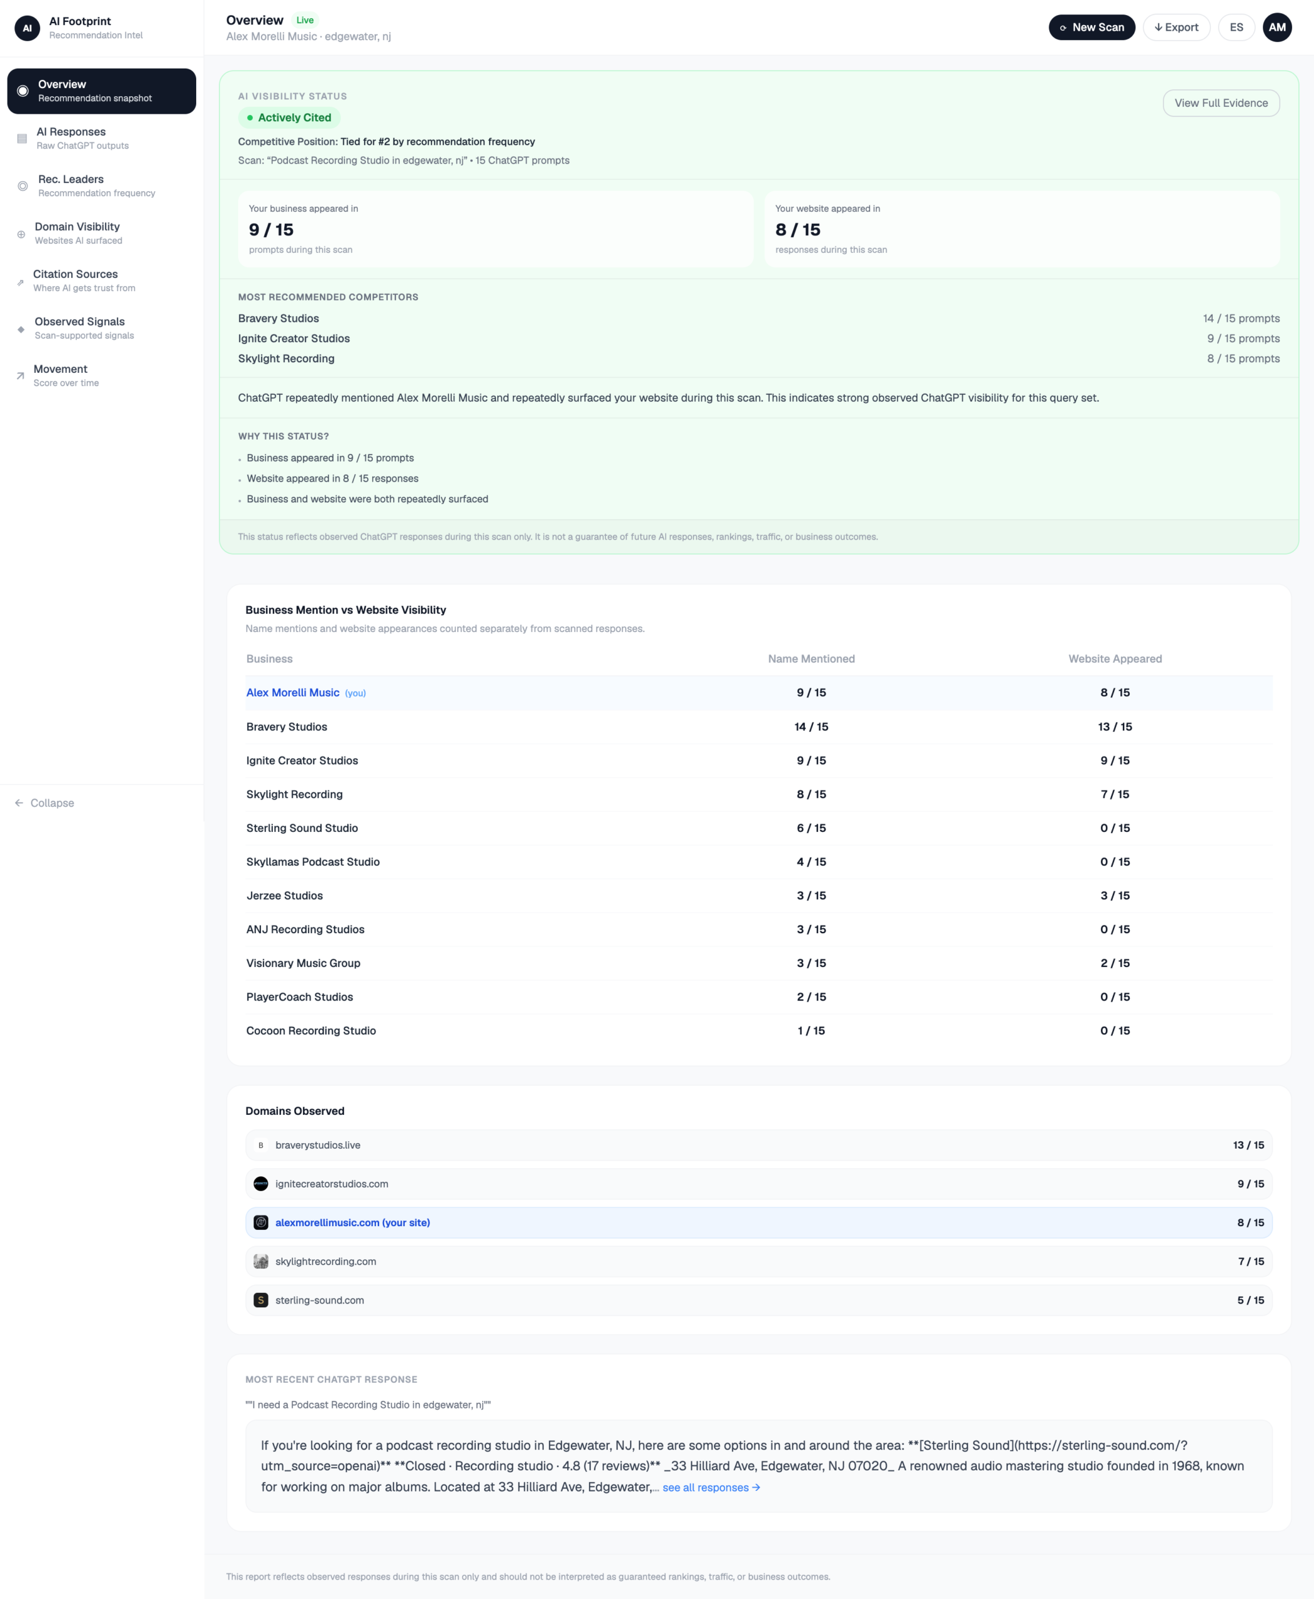Click the Bravery Studios table row
Image resolution: width=1314 pixels, height=1599 pixels.
click(x=758, y=726)
